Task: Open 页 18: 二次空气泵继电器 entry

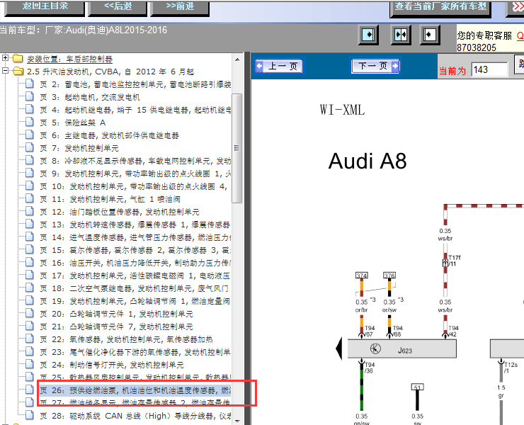Action: tap(135, 288)
